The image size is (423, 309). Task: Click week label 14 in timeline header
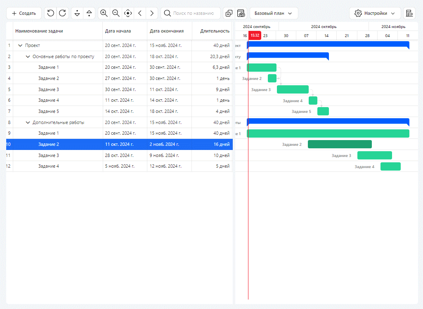click(x=326, y=35)
